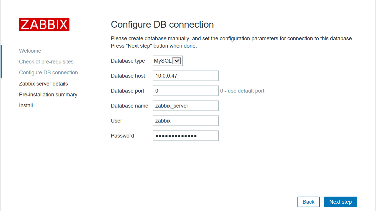
Task: Select Pre-installation summary sidebar step
Action: point(48,95)
